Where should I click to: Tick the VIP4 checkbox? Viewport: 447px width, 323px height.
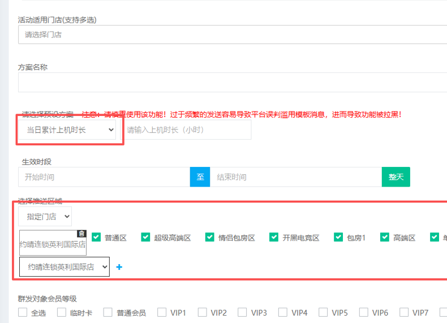(283, 312)
